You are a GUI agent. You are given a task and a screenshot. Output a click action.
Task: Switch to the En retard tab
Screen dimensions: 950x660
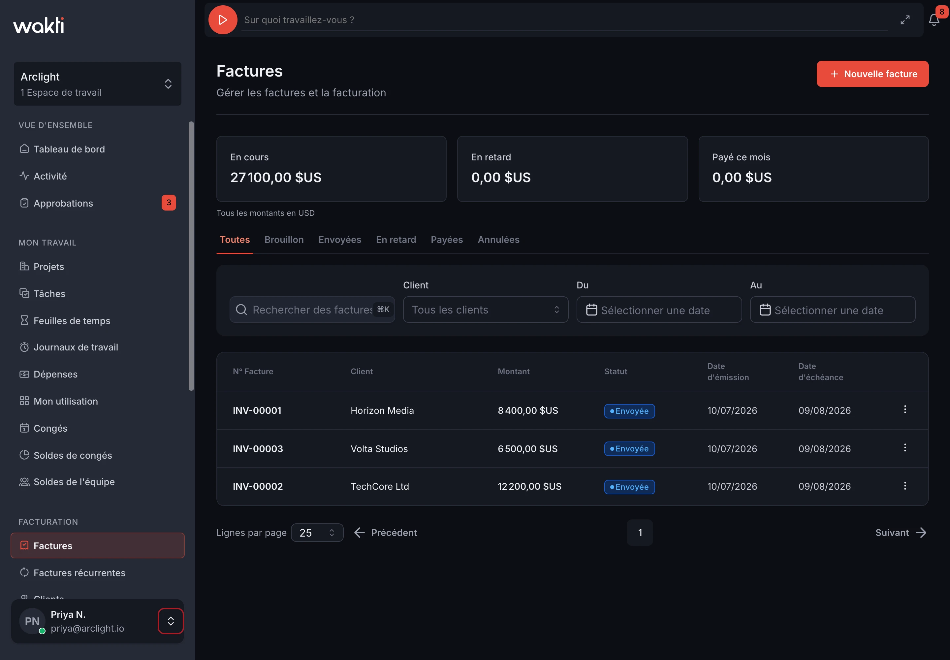coord(396,240)
